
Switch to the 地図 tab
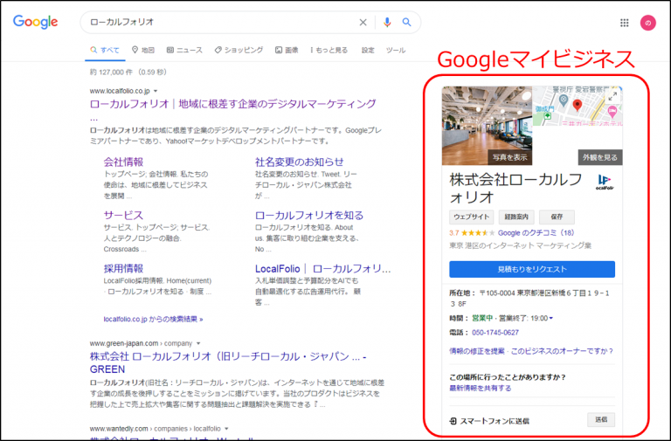[x=143, y=50]
